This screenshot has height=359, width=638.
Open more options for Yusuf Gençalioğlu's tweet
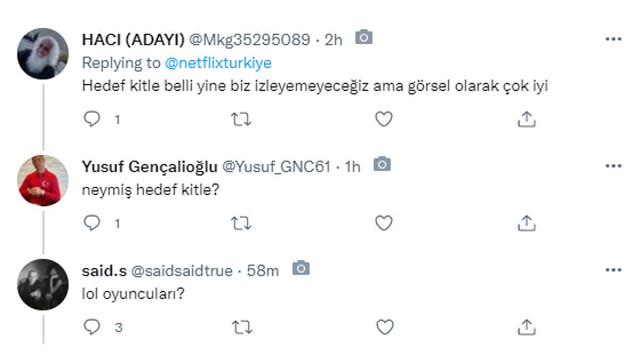(614, 166)
